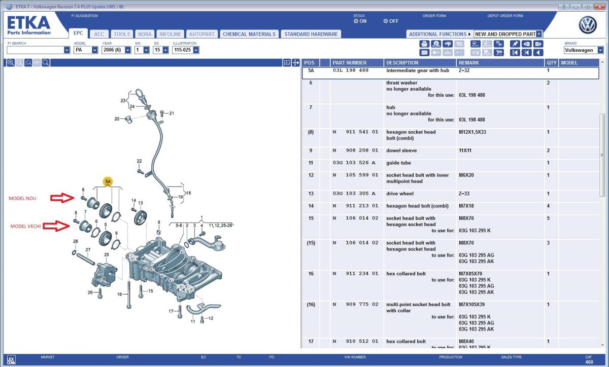Click the REMARK column header
Viewport: 609px width, 367px height.
(500, 63)
